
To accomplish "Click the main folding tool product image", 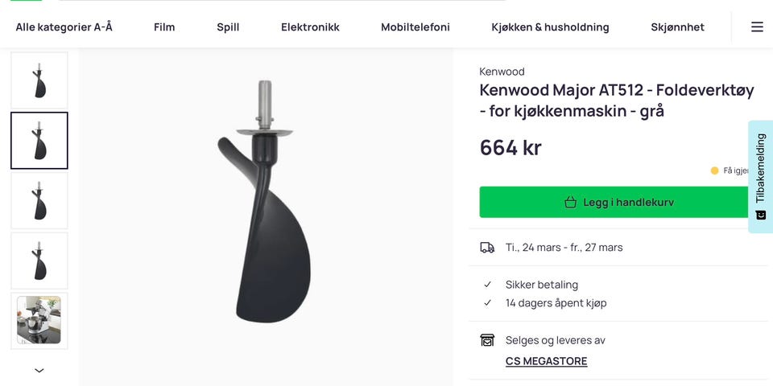I will pos(265,202).
